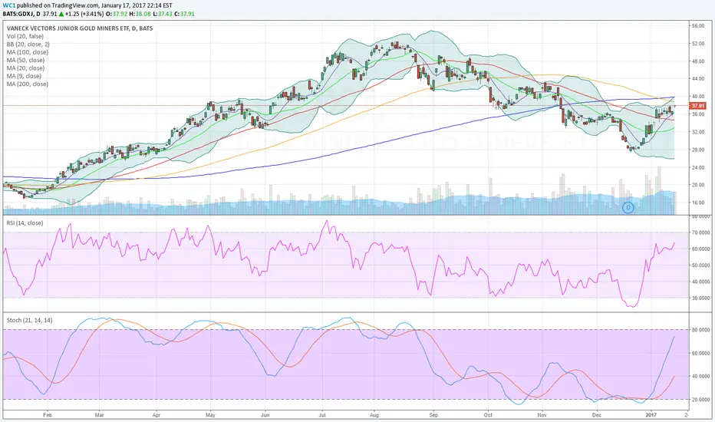The image size is (715, 422).
Task: Click the 2017 label on the time axis
Action: pos(652,416)
